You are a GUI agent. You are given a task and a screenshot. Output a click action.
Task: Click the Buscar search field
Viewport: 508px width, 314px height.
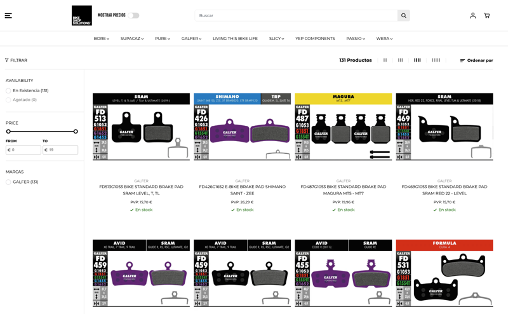[x=296, y=15]
